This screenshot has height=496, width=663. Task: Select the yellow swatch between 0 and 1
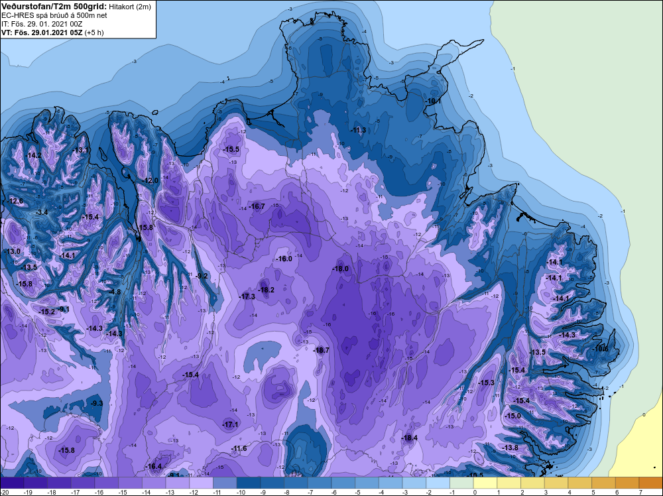(x=485, y=483)
